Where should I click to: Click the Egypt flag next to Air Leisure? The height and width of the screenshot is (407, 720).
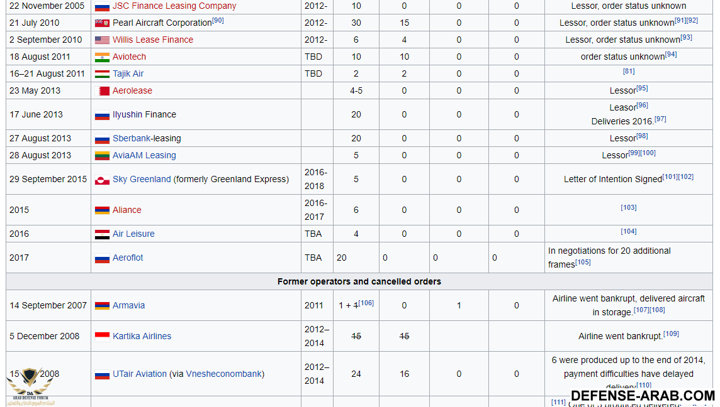click(102, 234)
